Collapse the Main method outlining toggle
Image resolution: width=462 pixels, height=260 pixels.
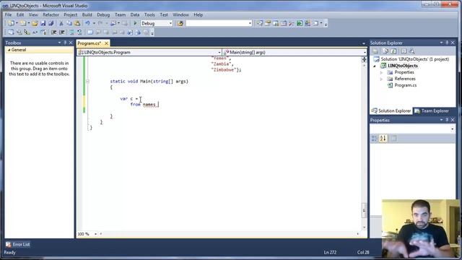(x=87, y=82)
